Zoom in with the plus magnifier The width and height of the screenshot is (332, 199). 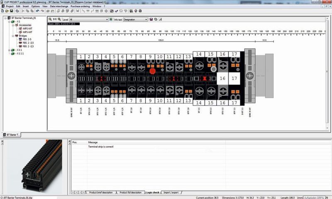tap(59, 19)
